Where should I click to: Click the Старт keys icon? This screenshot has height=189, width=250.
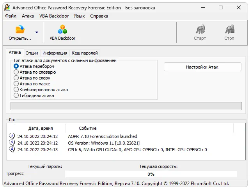[x=200, y=29]
